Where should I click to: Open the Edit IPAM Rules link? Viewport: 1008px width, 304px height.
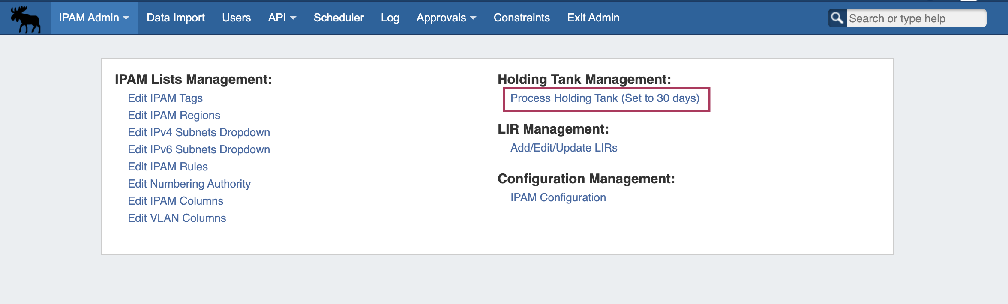(168, 167)
